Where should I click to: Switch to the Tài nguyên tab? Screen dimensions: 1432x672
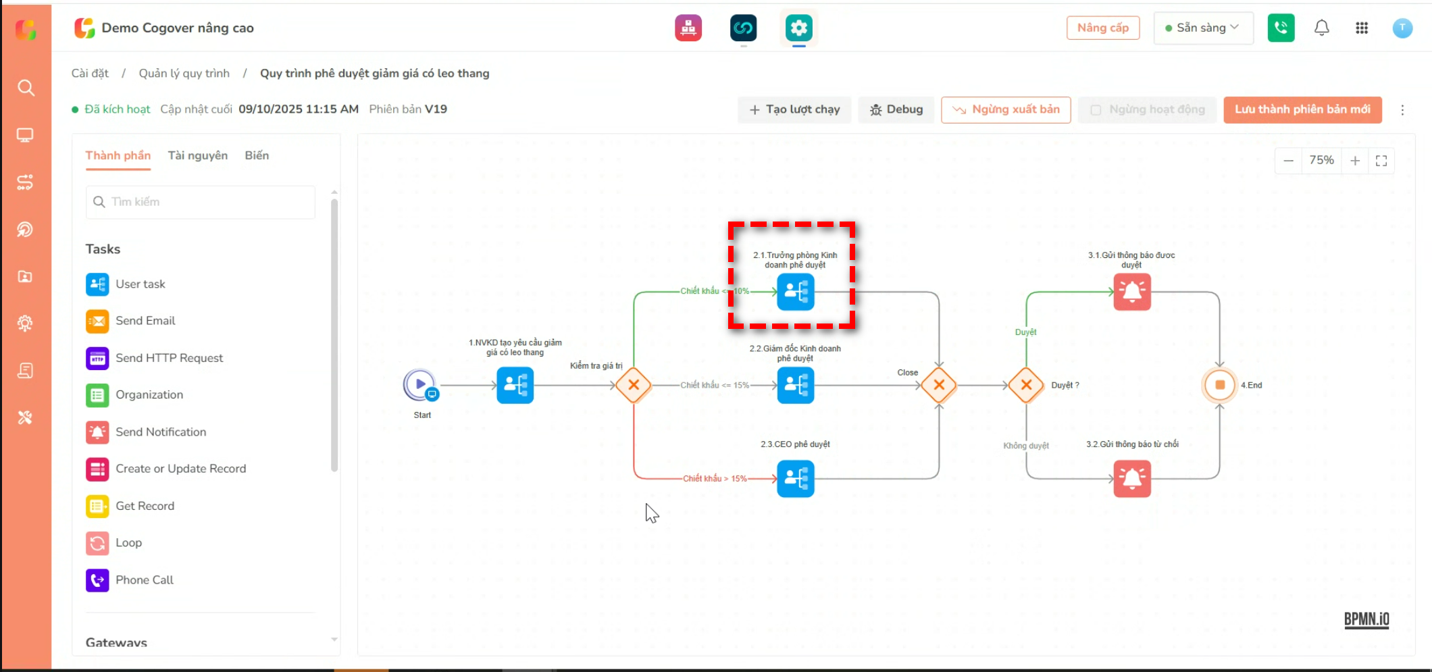197,156
